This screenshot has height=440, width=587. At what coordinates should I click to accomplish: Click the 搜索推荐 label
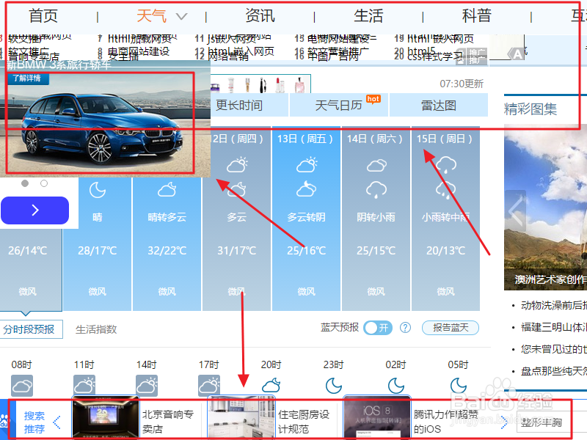coord(34,422)
